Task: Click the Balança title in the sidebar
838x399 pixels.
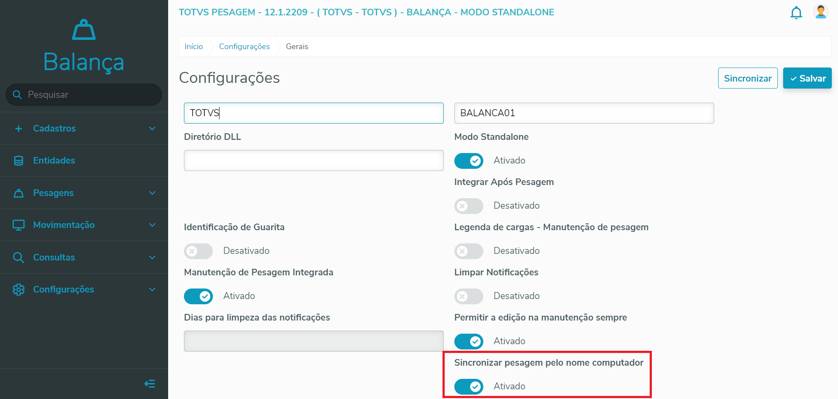Action: click(84, 62)
